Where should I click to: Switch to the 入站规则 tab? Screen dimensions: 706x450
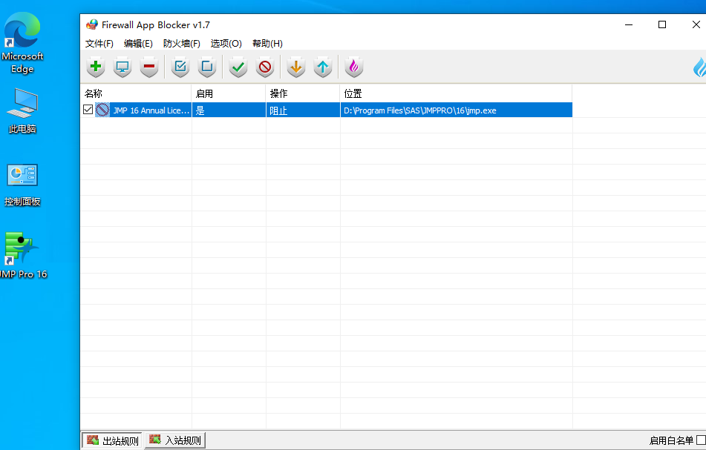coord(174,440)
